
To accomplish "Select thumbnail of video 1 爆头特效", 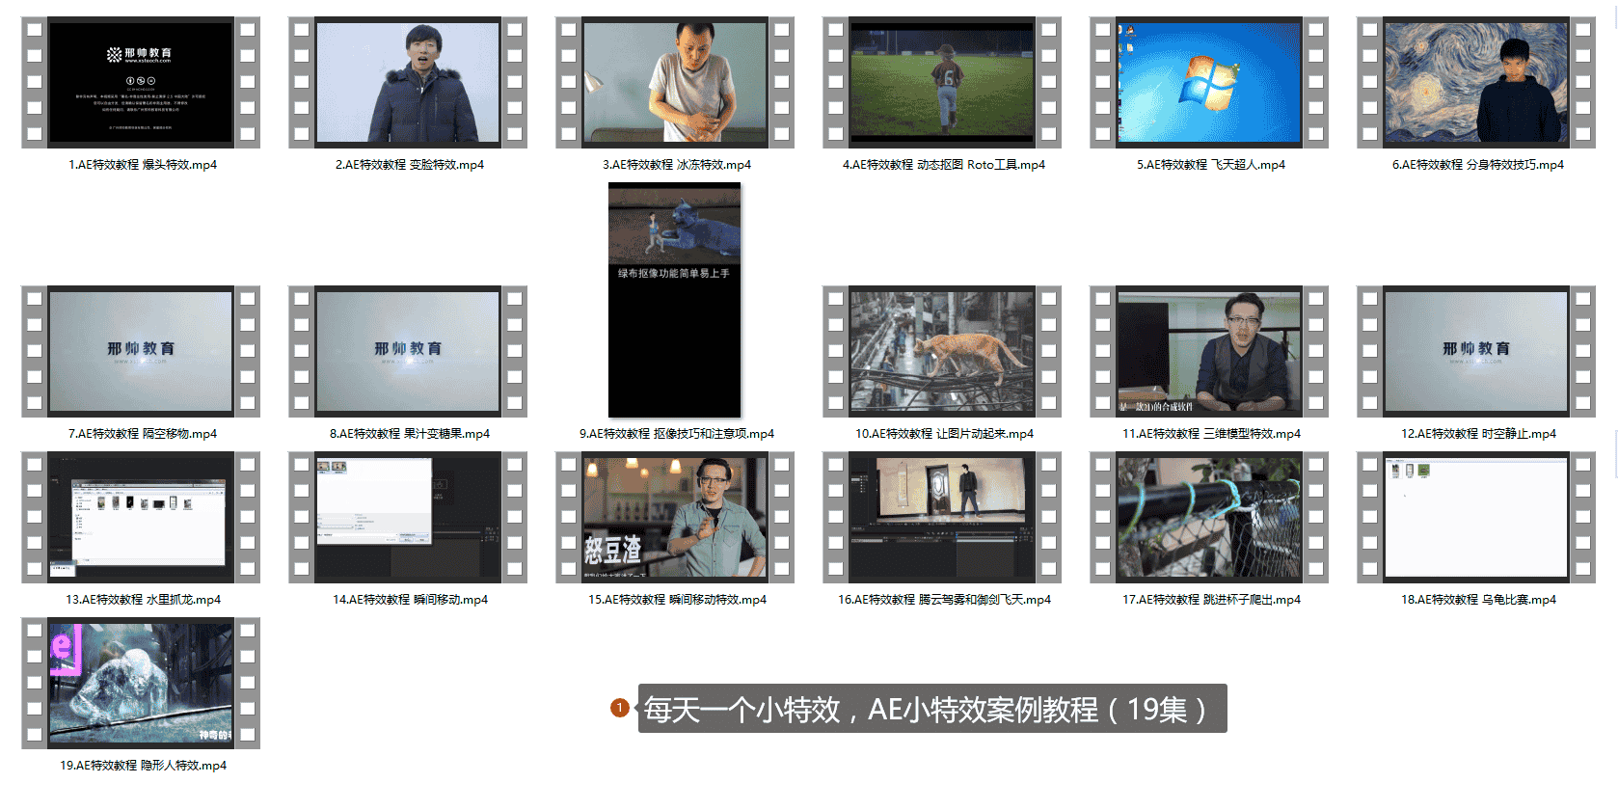I will (141, 82).
